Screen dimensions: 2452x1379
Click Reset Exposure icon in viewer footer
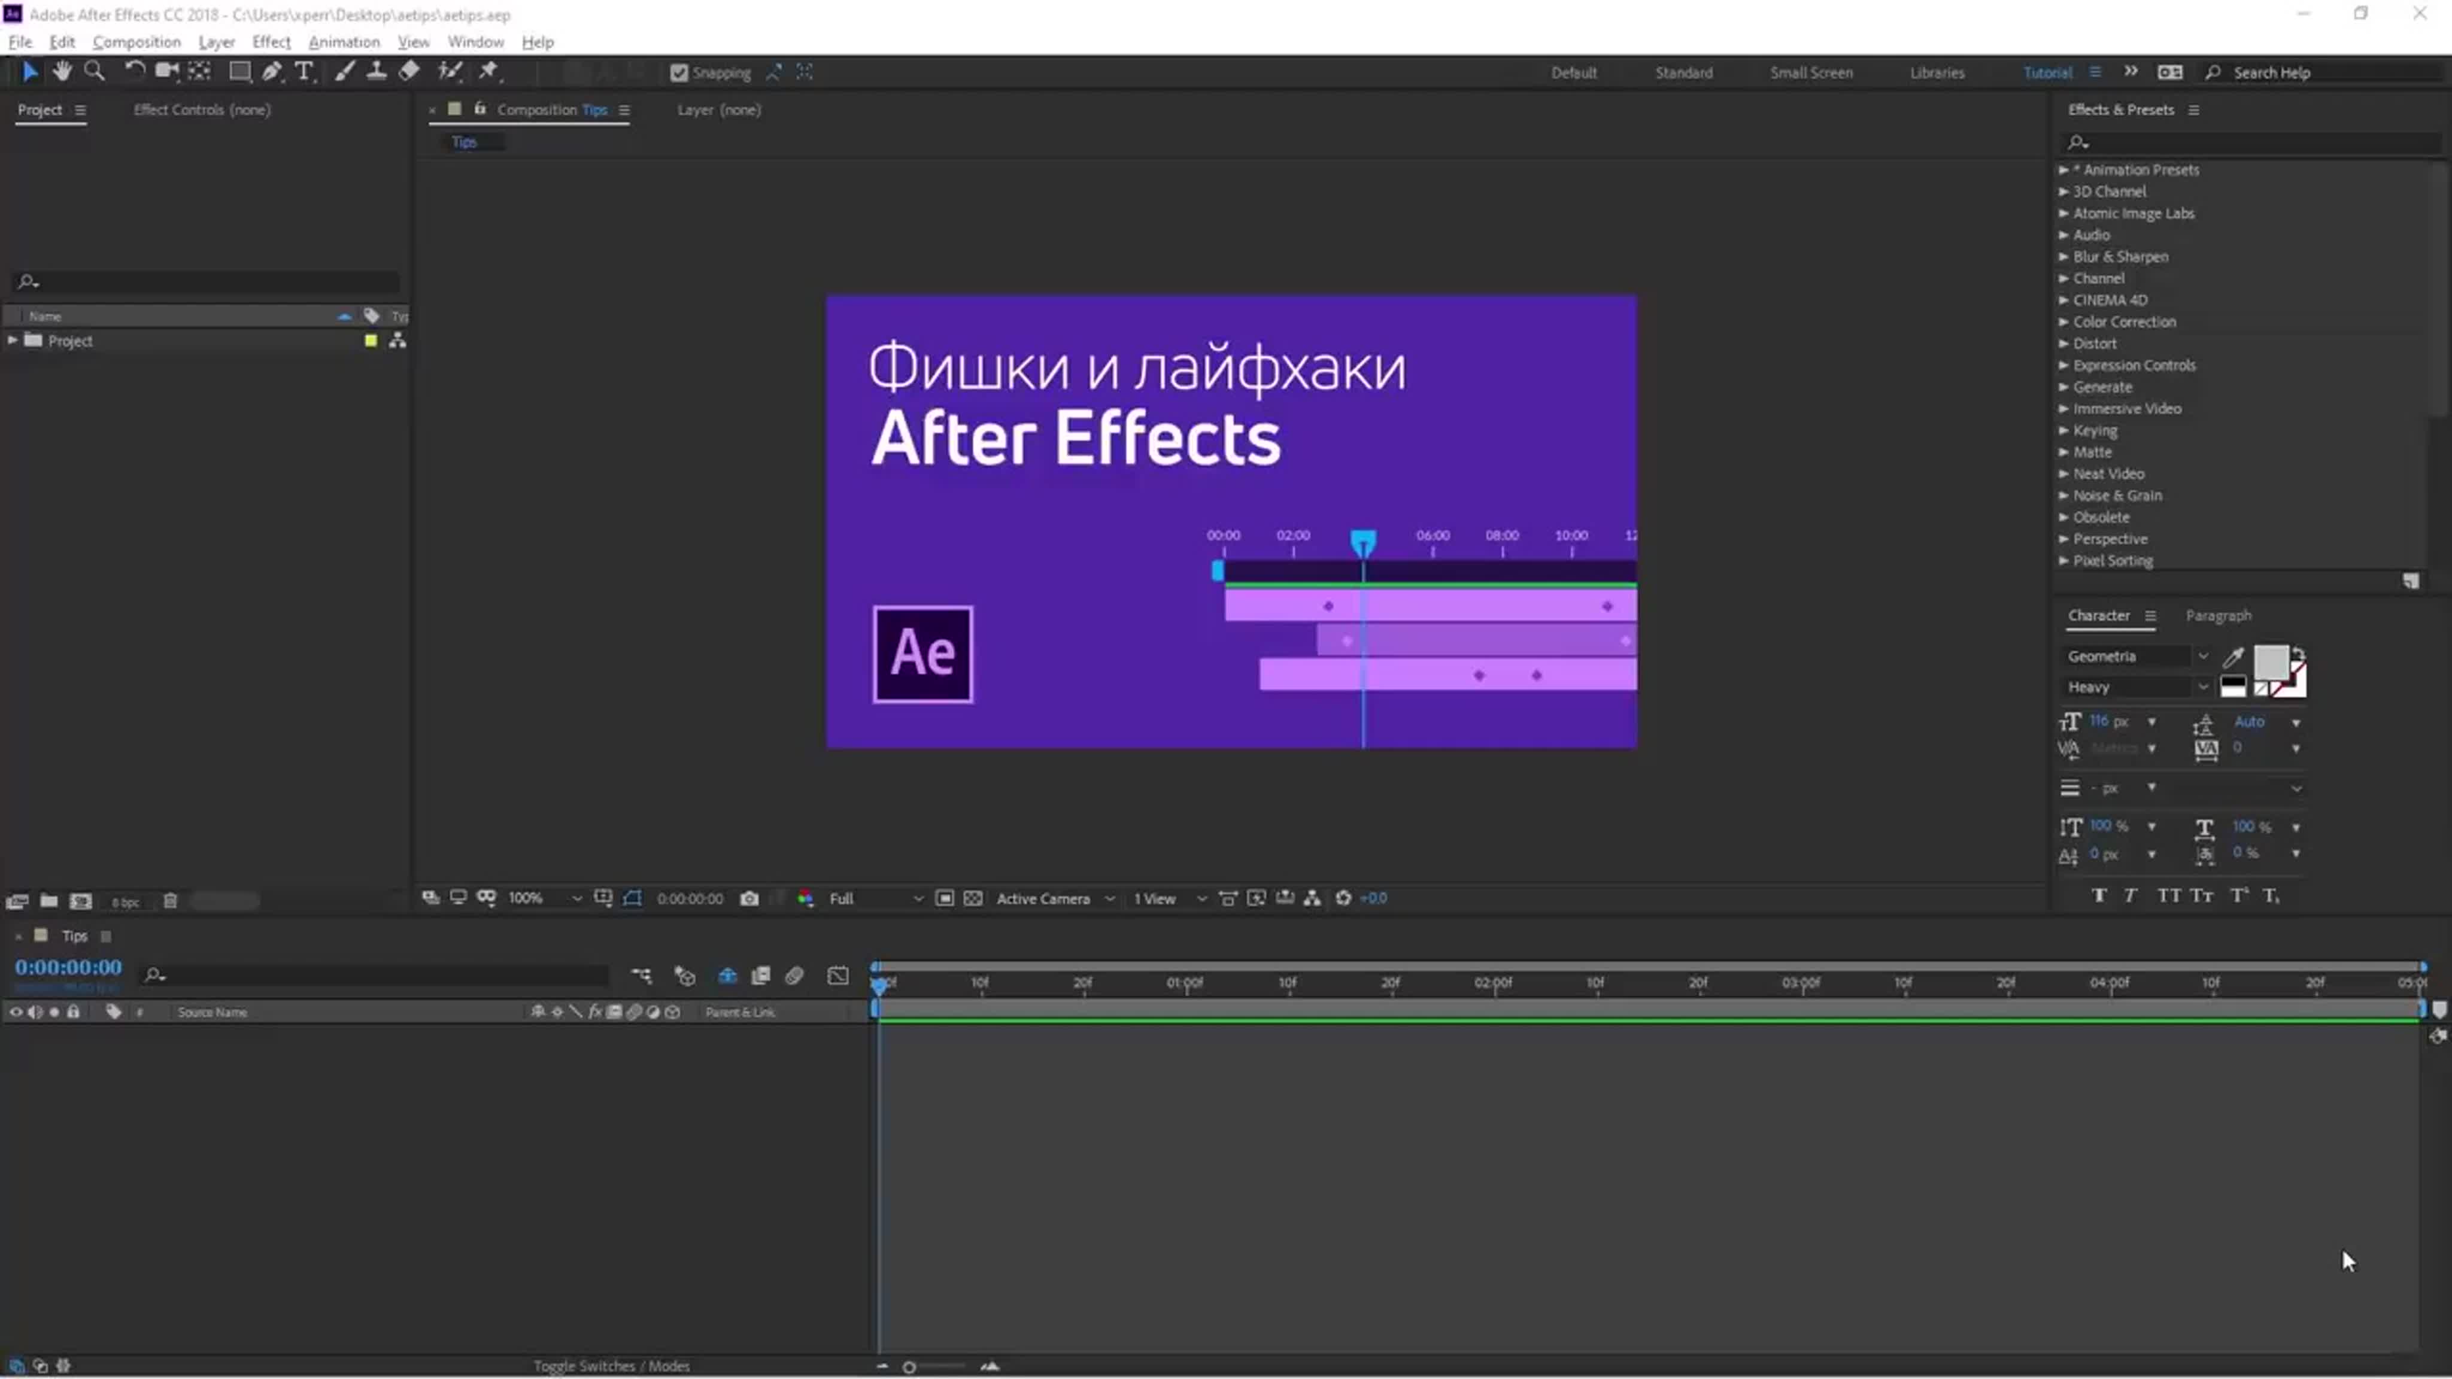coord(1343,898)
